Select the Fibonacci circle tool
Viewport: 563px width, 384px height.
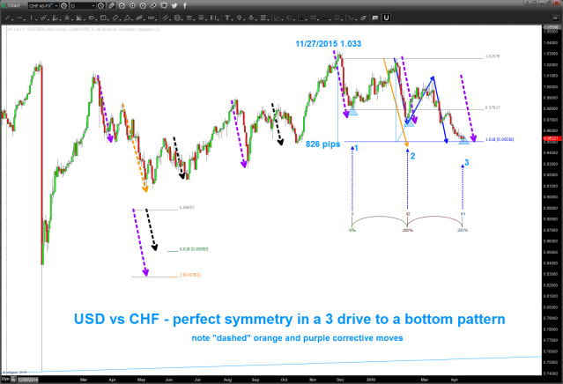coord(176,18)
